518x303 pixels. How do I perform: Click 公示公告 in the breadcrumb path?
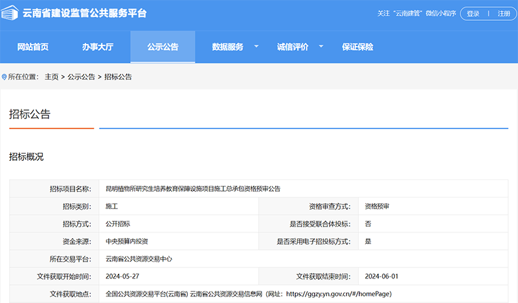[82, 76]
